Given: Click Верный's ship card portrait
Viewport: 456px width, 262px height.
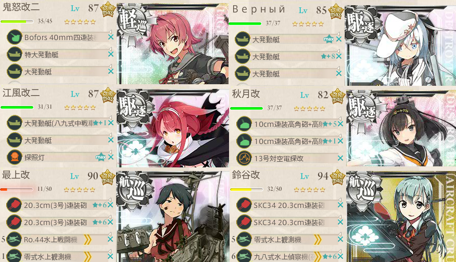Looking at the screenshot, I should 400,45.
